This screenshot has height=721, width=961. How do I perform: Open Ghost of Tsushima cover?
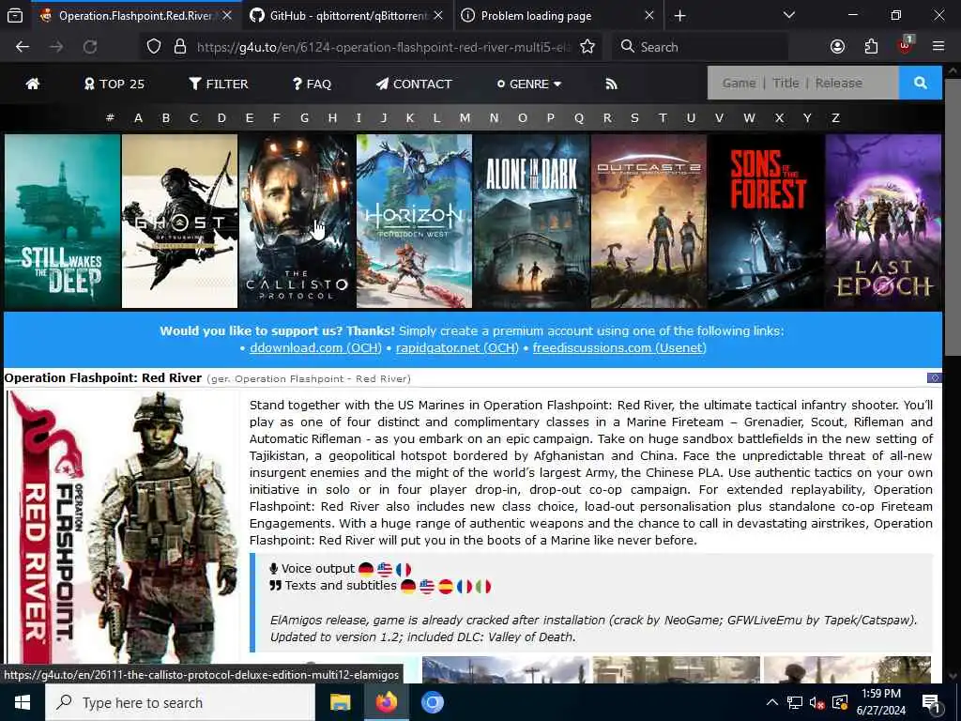point(179,221)
